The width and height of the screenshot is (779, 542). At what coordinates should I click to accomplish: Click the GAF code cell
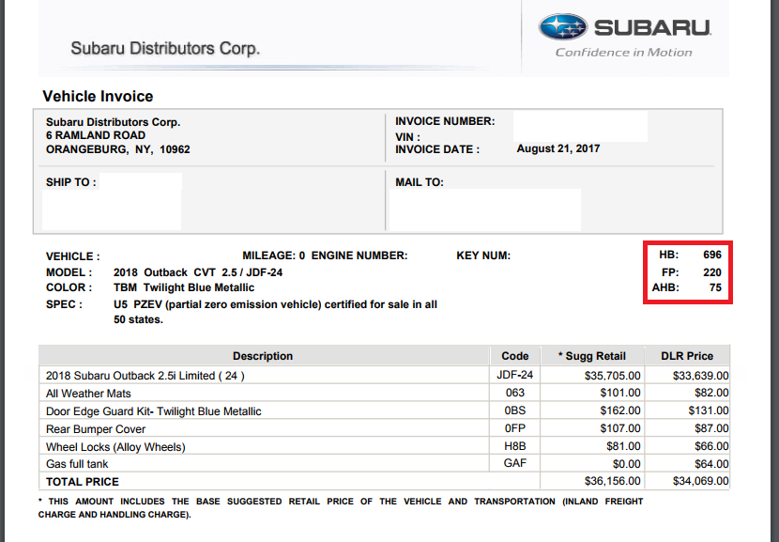pyautogui.click(x=514, y=463)
